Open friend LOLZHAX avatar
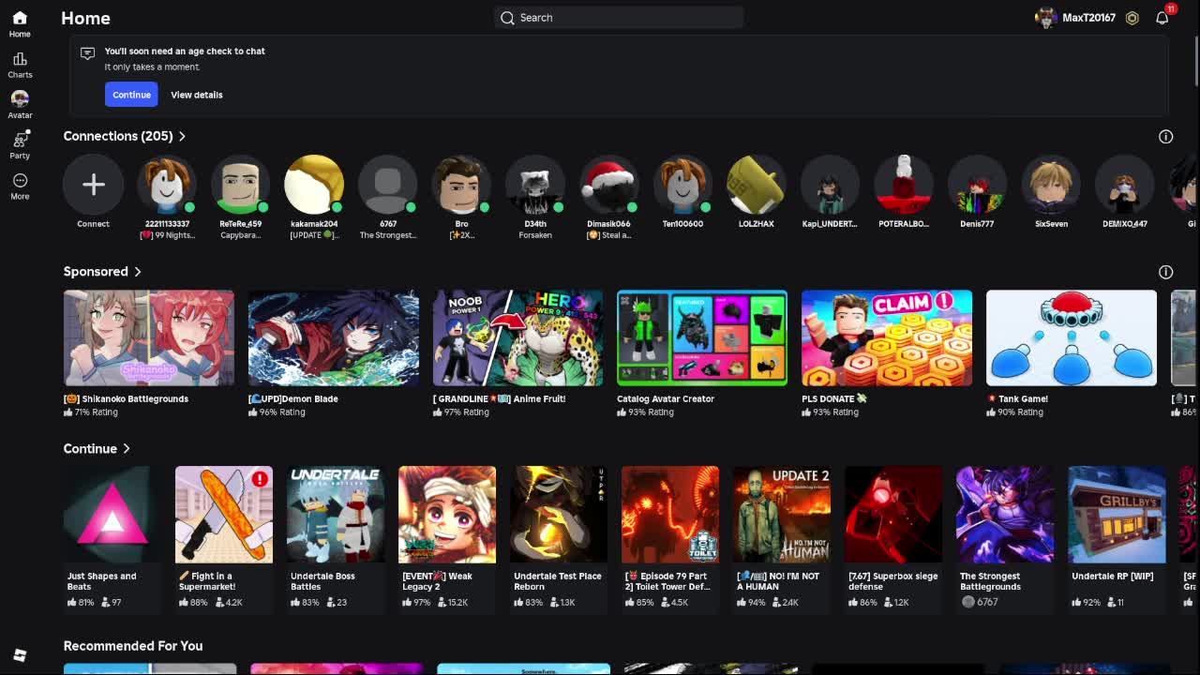 (757, 185)
